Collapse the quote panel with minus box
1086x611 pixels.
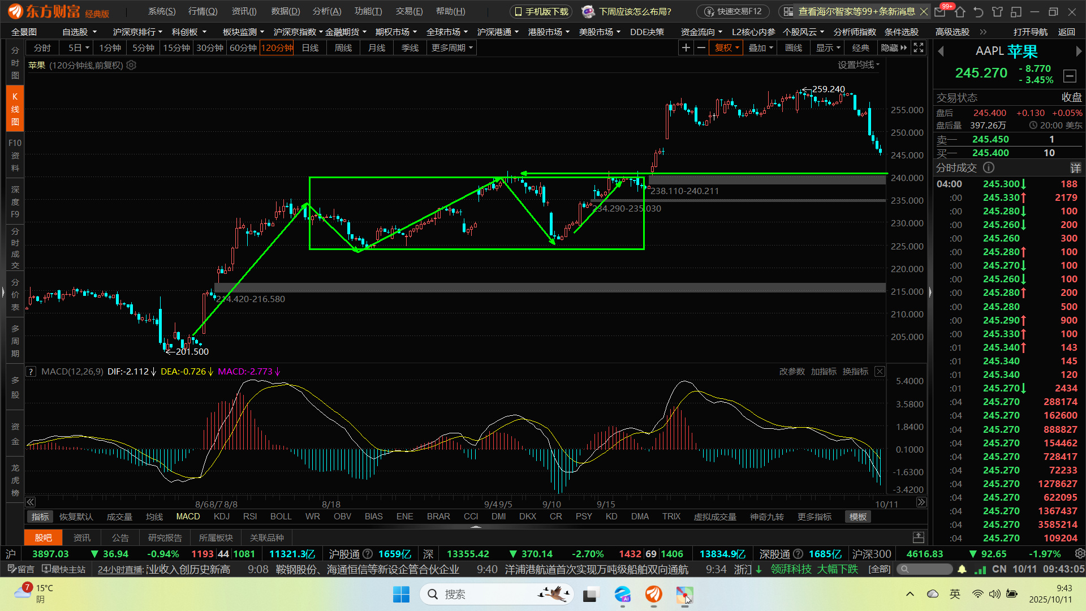(x=1070, y=75)
